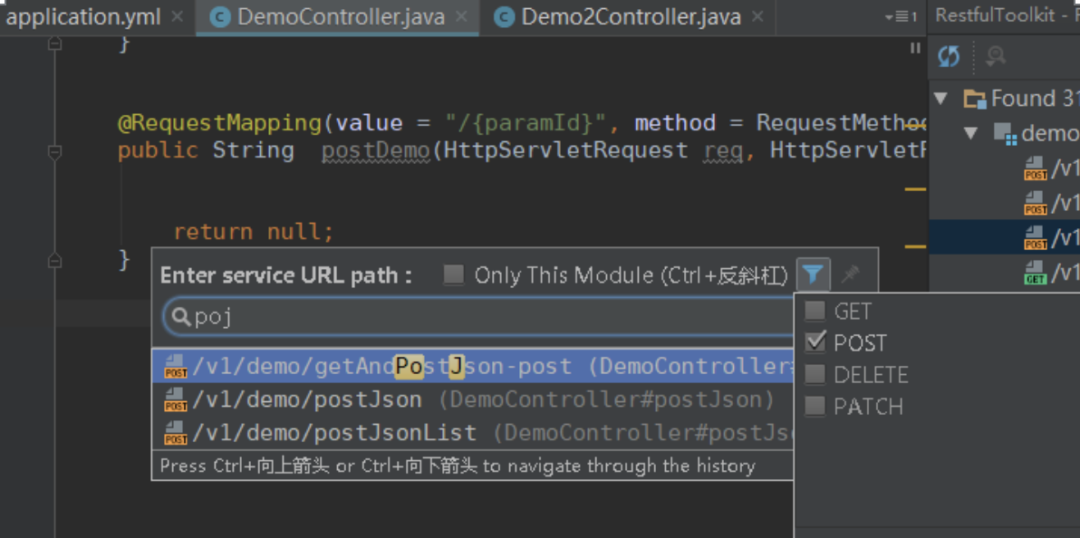This screenshot has height=538, width=1080.
Task: Click the magnifier icon in URL search field
Action: [x=181, y=317]
